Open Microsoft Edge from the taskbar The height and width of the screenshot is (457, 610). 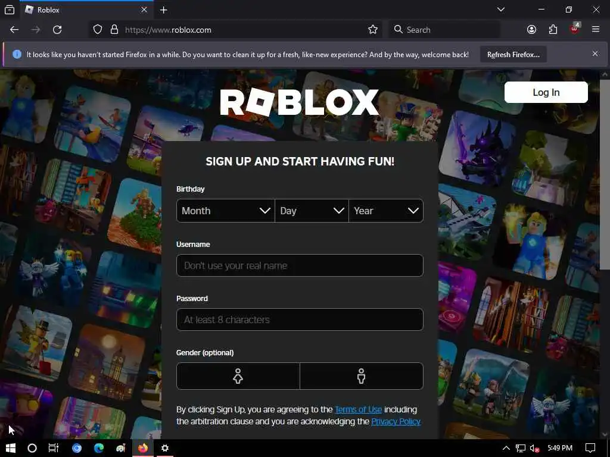click(x=99, y=448)
